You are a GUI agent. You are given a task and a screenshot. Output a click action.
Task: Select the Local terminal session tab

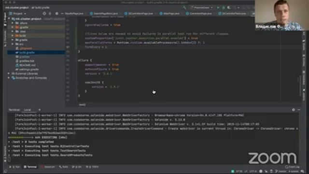tap(28, 110)
